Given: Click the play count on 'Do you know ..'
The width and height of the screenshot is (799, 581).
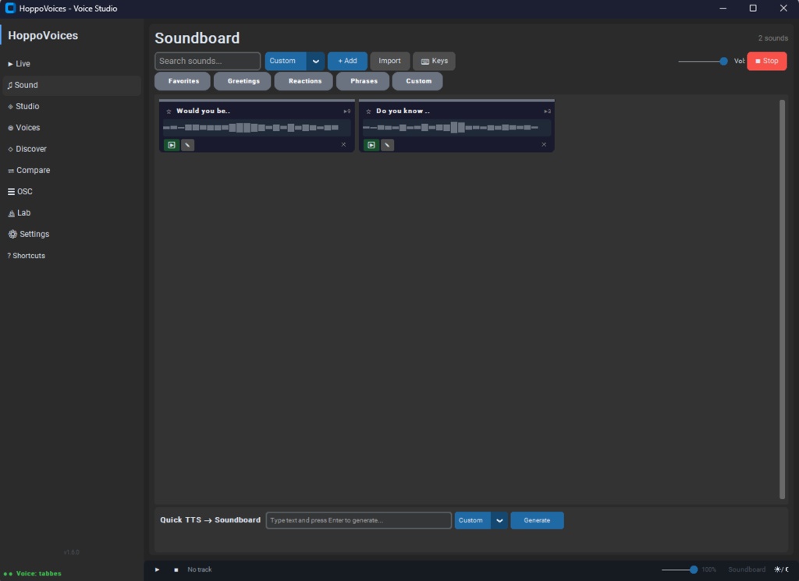Looking at the screenshot, I should point(547,111).
